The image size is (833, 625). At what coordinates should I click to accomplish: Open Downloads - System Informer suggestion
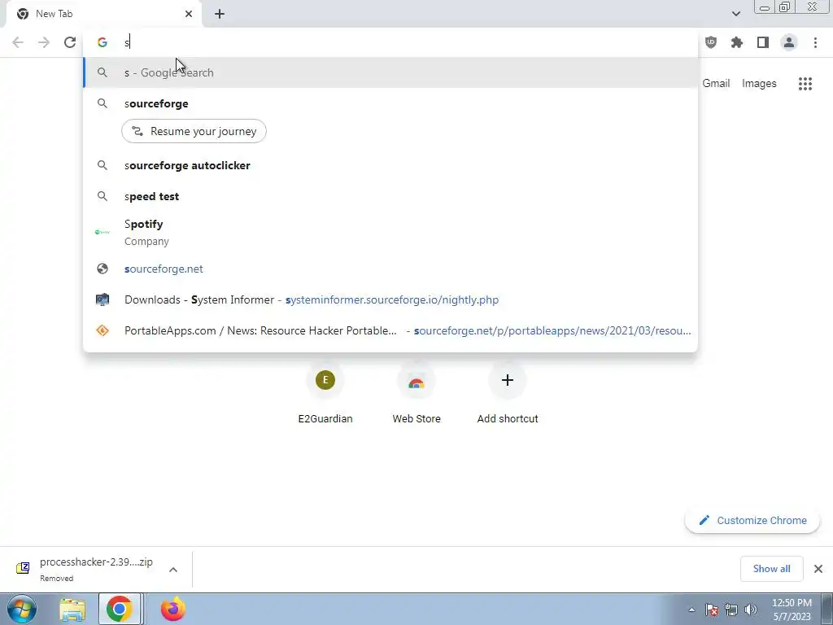pyautogui.click(x=390, y=299)
